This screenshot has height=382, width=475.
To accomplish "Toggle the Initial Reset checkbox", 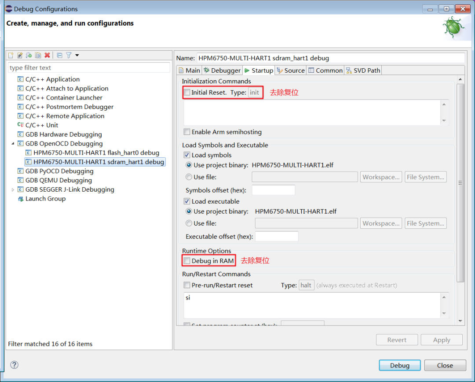I will pos(187,92).
